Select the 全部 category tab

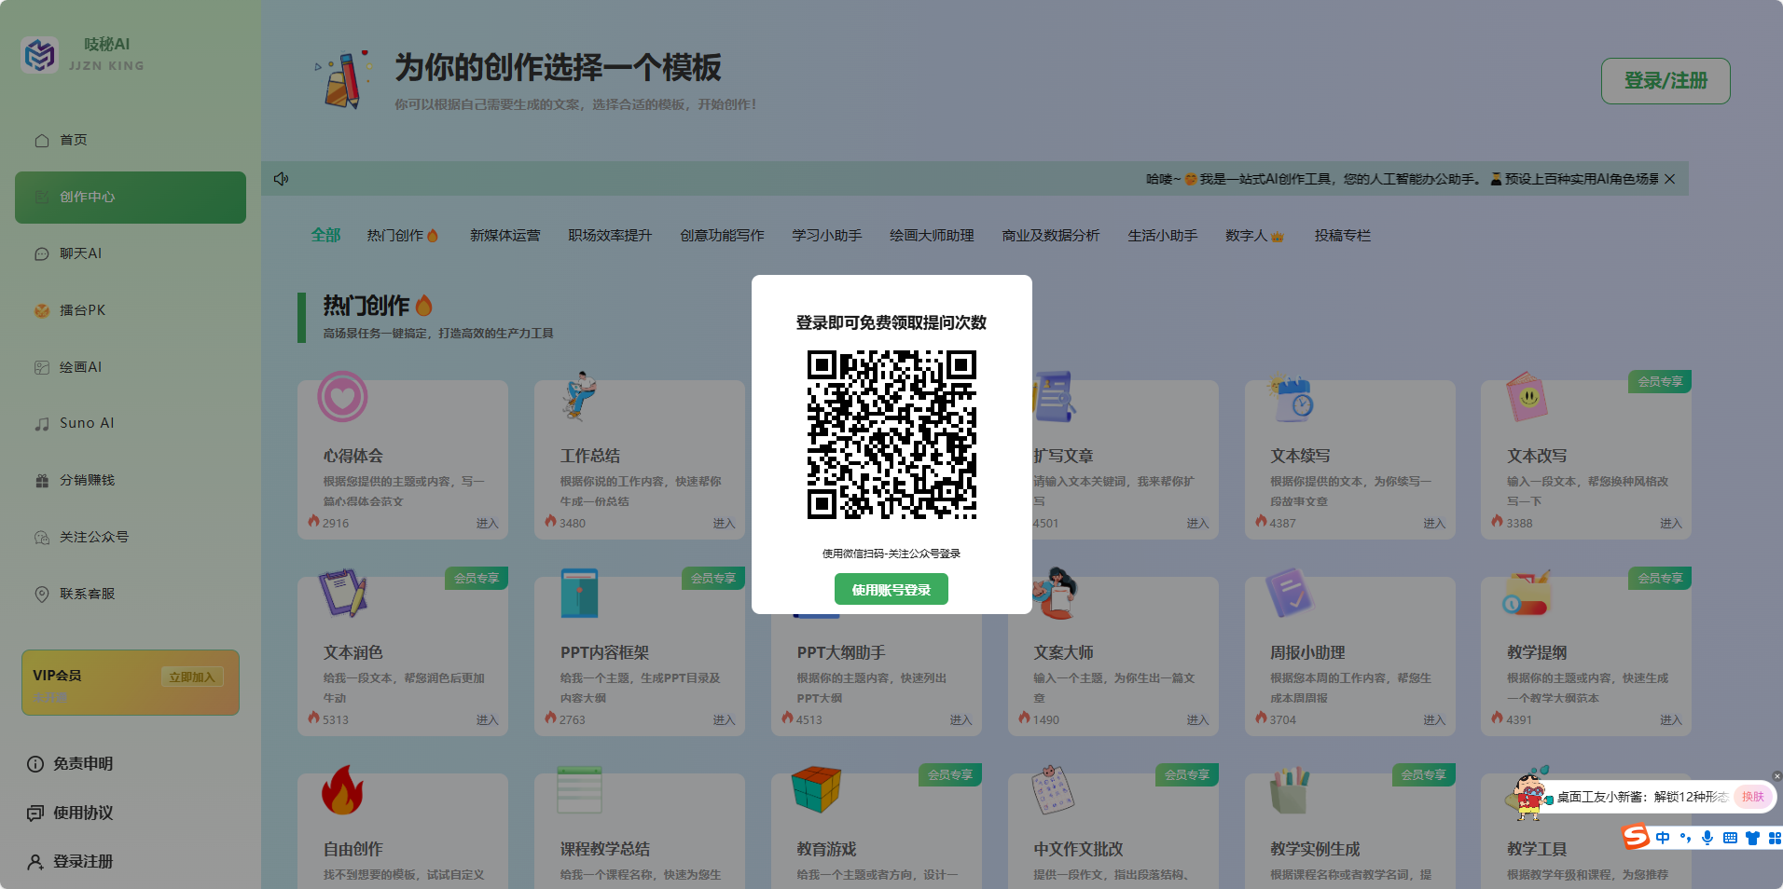tap(325, 235)
